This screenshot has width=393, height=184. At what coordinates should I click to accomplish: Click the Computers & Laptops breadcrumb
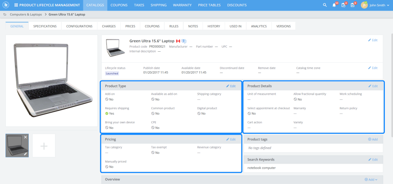(26, 14)
